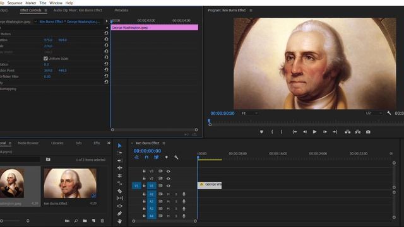Switch to Libraries tab

(57, 143)
